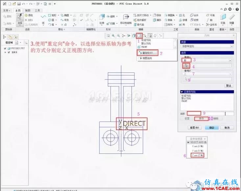Viewport: 241px width, 191px height.
Task: Click the 取消 (Cancel) button
Action: pyautogui.click(x=227, y=127)
